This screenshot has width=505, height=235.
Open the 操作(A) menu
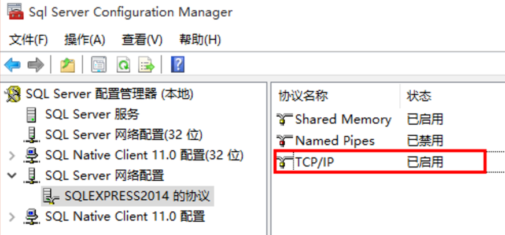pos(84,40)
